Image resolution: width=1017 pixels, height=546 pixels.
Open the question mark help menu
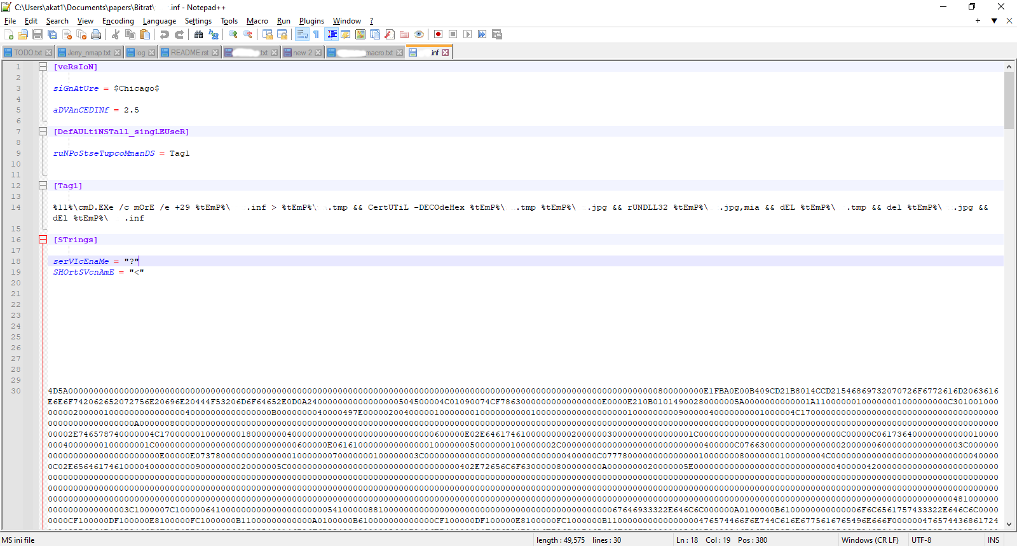pyautogui.click(x=372, y=21)
